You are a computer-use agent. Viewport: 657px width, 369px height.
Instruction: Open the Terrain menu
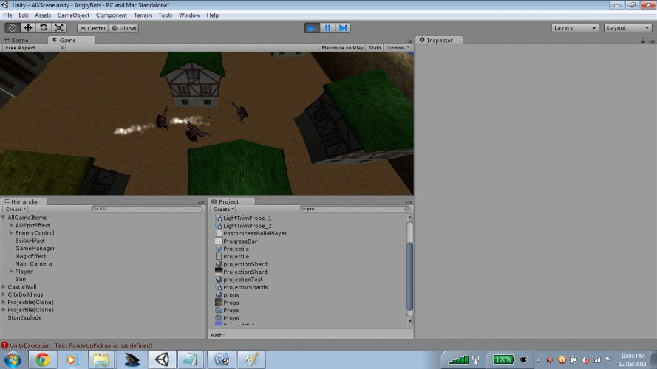pyautogui.click(x=143, y=15)
